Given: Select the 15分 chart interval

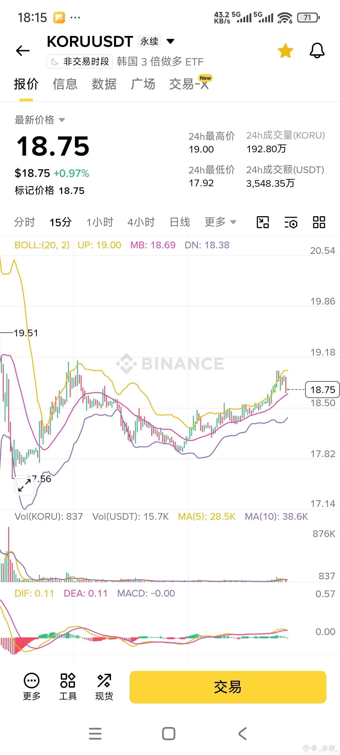Looking at the screenshot, I should (x=61, y=222).
